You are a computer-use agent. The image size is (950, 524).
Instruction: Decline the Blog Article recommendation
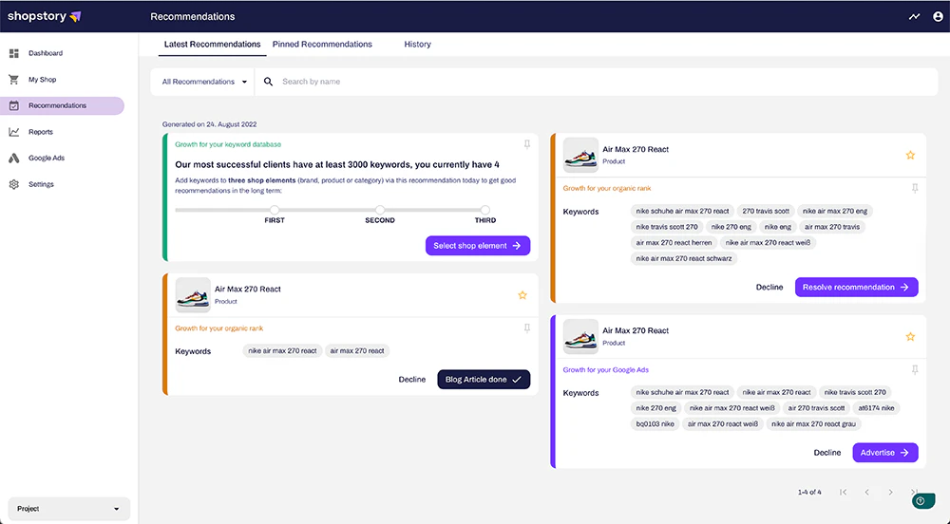point(412,380)
